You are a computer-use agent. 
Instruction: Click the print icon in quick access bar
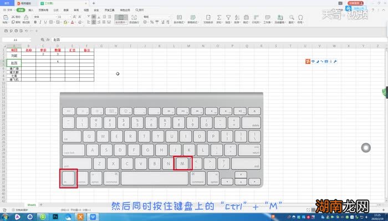pos(16,31)
